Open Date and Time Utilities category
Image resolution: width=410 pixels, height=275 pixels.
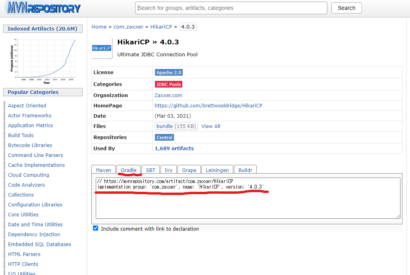point(35,224)
